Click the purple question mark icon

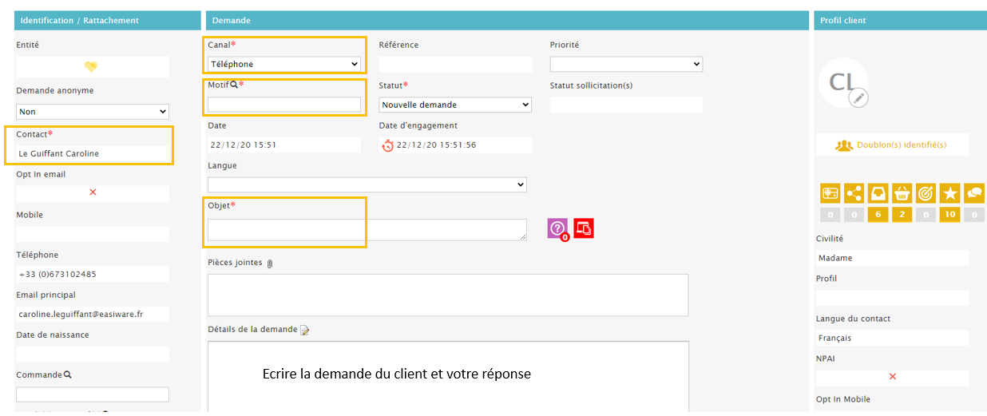pos(557,228)
